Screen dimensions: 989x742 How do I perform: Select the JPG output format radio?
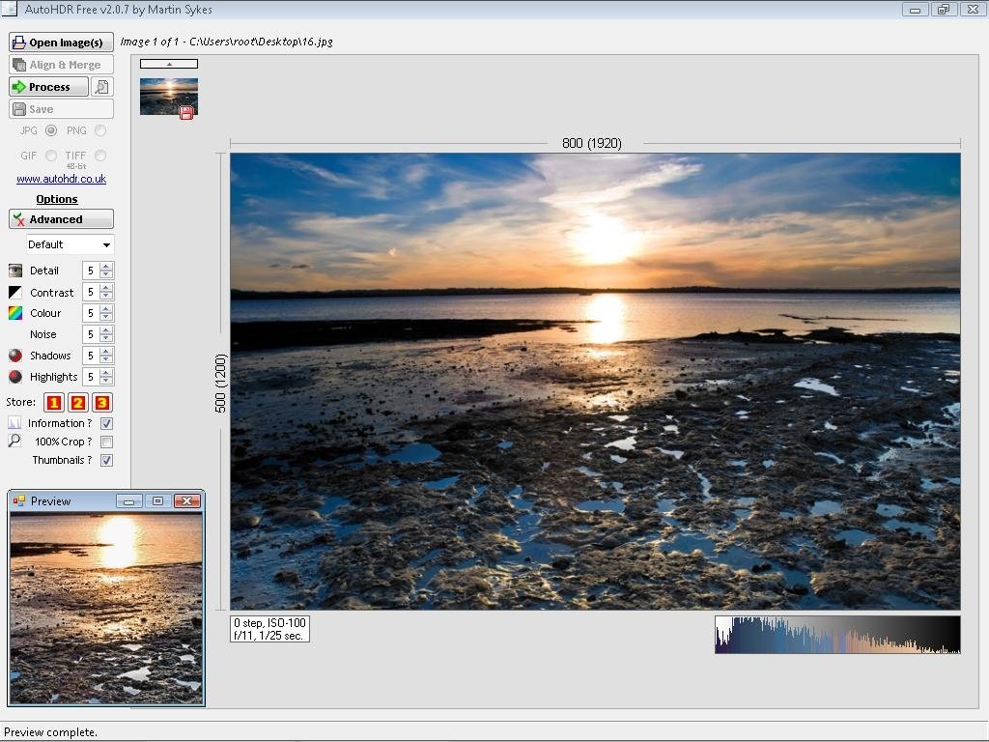point(51,130)
